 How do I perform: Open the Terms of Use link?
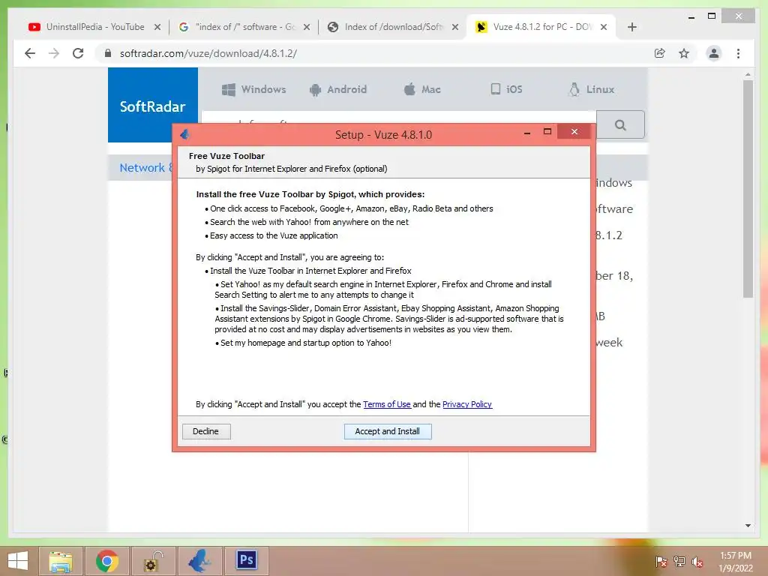[x=386, y=404]
